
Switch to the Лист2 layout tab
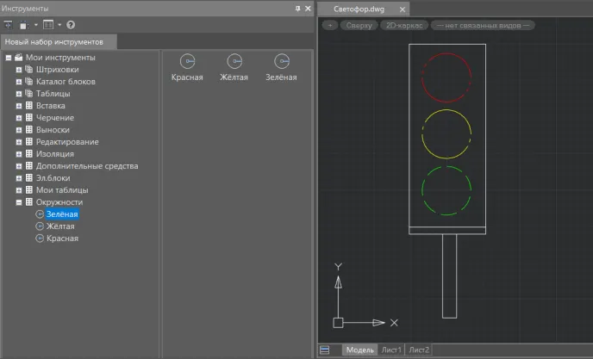coord(419,350)
